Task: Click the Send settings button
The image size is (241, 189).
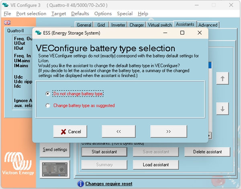Action: [x=55, y=150]
